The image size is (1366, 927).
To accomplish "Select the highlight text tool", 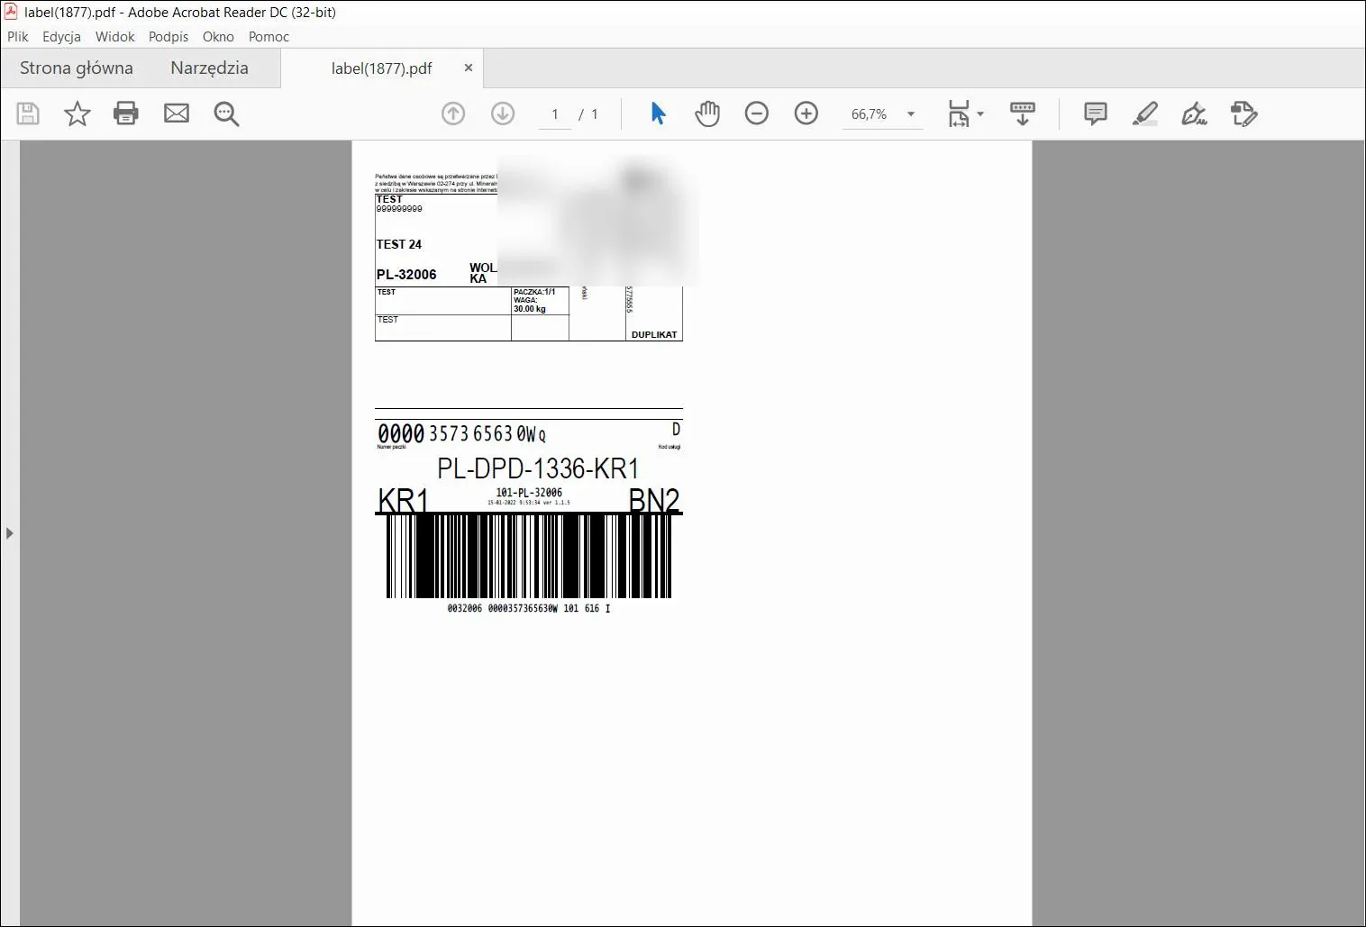I will [1145, 114].
